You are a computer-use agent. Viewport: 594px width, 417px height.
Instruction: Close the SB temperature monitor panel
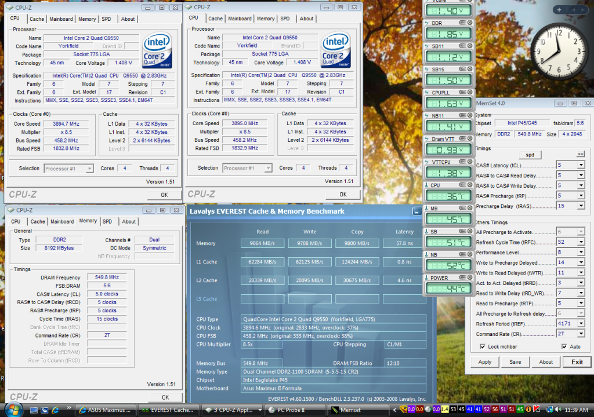(x=470, y=231)
